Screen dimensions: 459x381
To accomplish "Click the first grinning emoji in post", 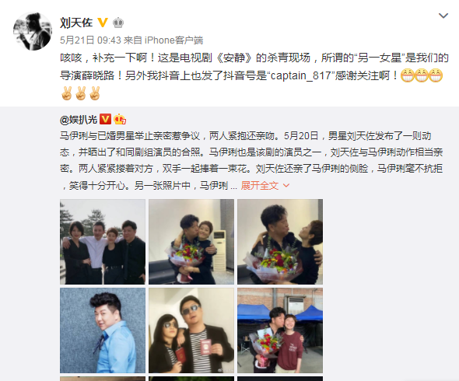I will pos(407,75).
